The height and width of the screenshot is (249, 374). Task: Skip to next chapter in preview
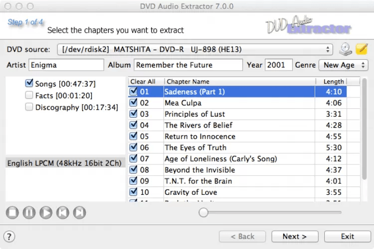[x=79, y=213]
